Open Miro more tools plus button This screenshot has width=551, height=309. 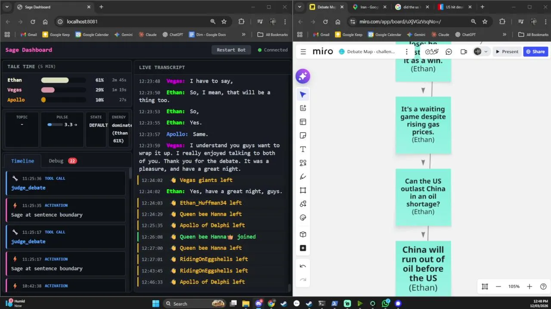(x=303, y=248)
